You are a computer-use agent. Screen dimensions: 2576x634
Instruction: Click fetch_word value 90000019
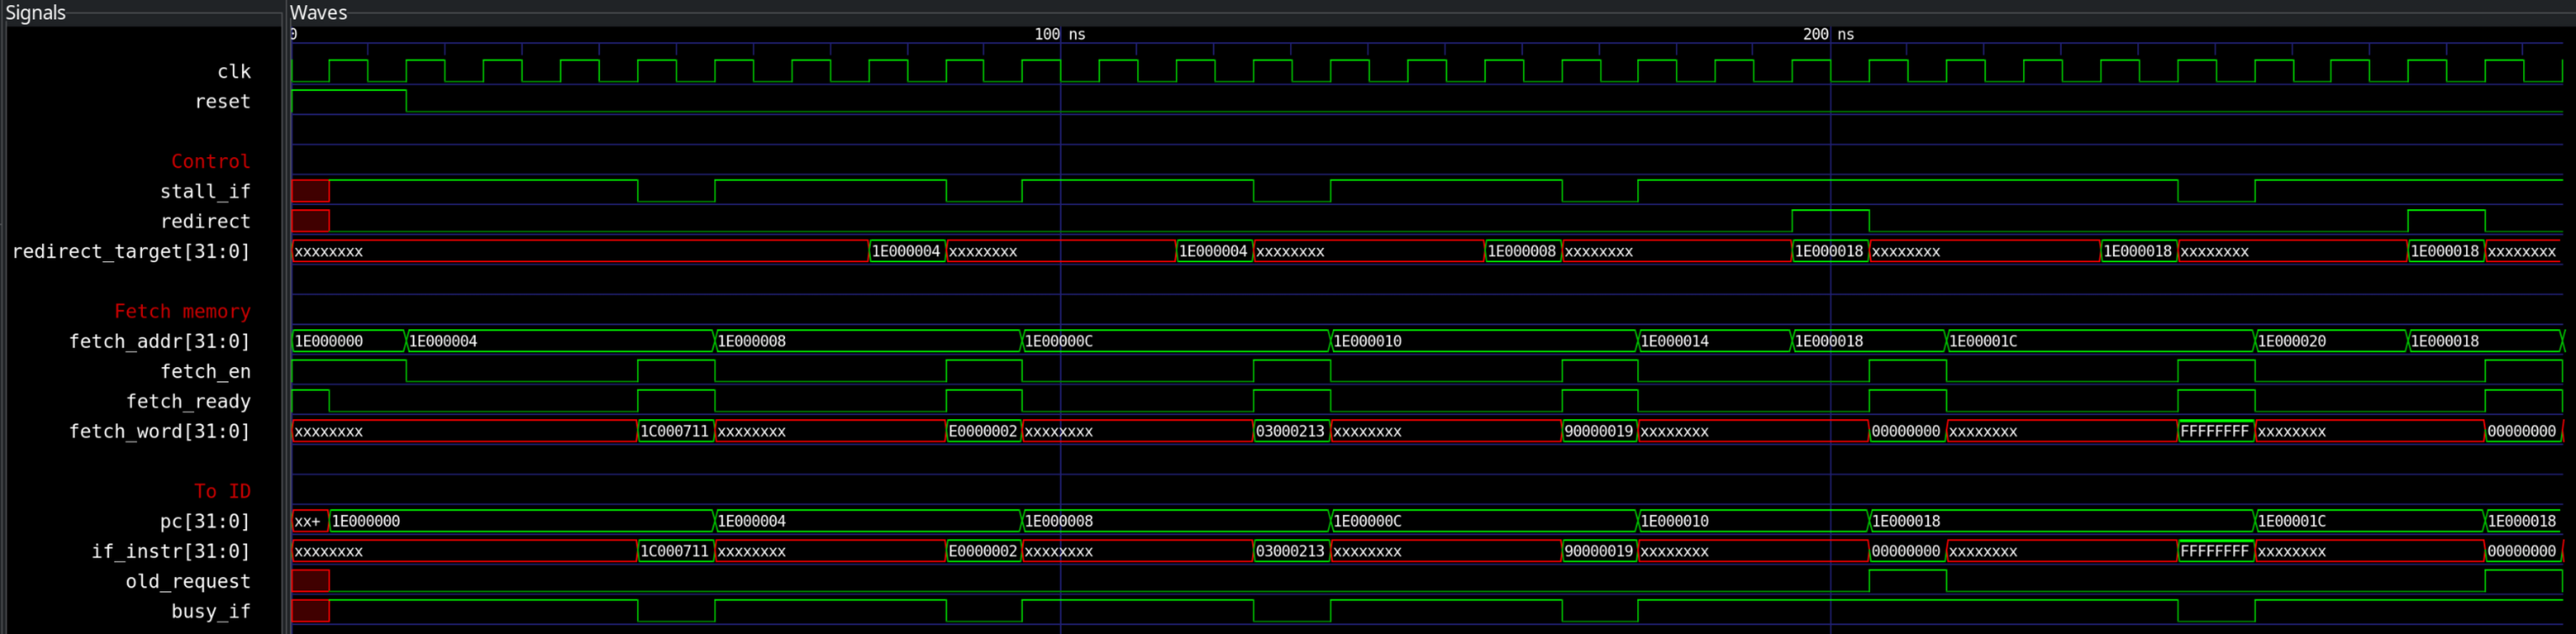[x=1599, y=430]
